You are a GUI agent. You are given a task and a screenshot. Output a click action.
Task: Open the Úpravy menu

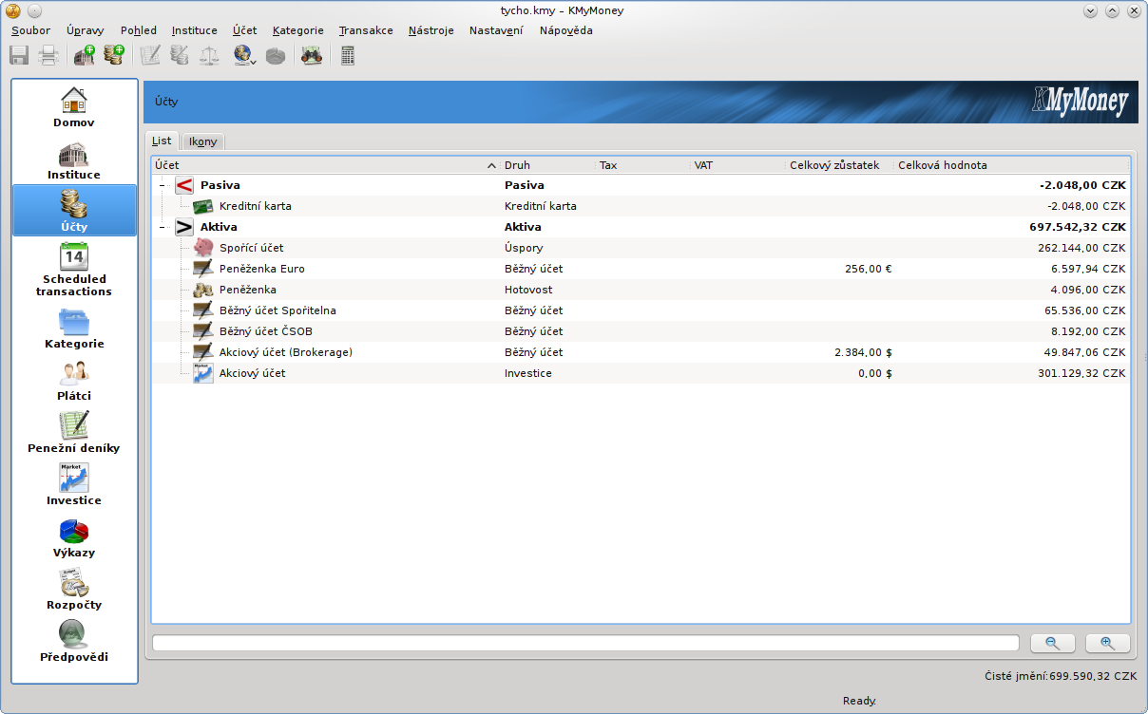[x=86, y=30]
